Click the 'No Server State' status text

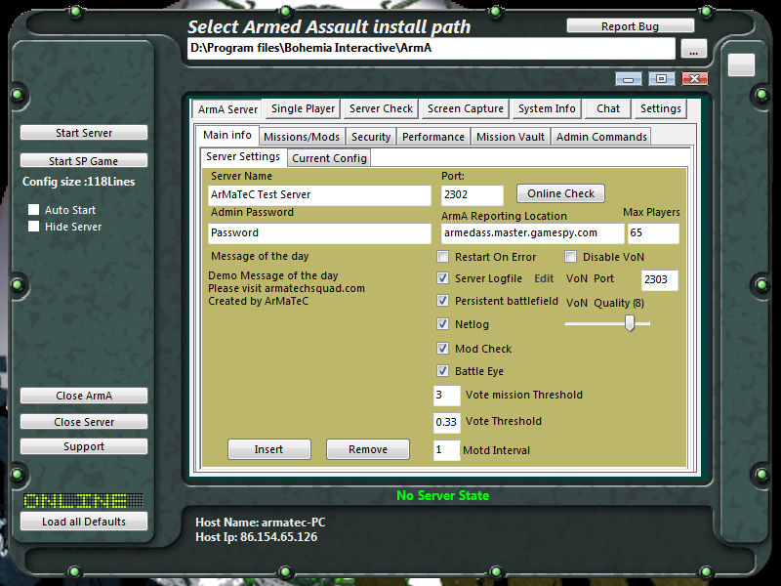point(443,495)
